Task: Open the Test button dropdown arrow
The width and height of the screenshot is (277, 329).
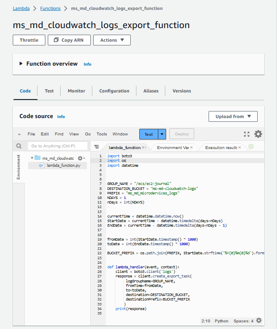Action: [162, 134]
